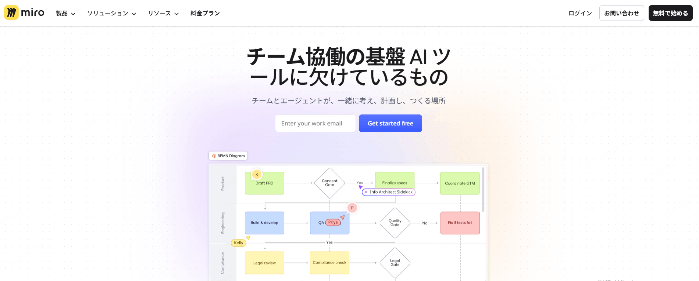The width and height of the screenshot is (699, 281).
Task: Select the Legal Gate diamond
Action: [395, 263]
